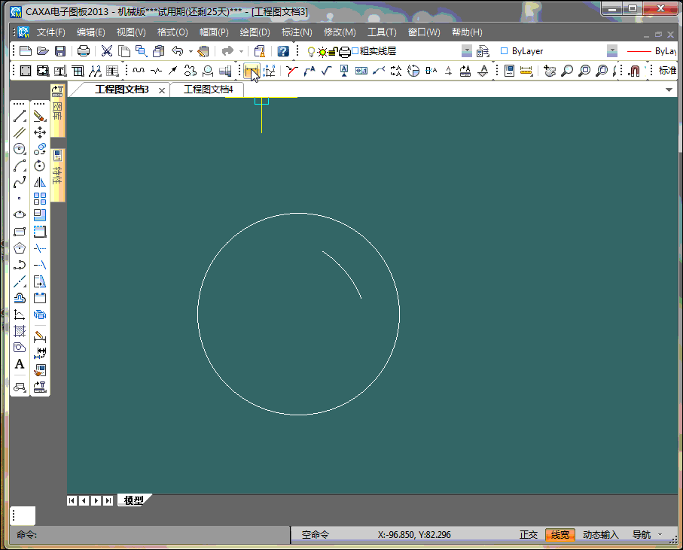Toggle 线宽 (line width) display
Viewport: 683px width, 550px height.
tap(560, 535)
